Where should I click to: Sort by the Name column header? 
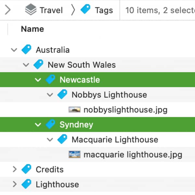coord(32,29)
